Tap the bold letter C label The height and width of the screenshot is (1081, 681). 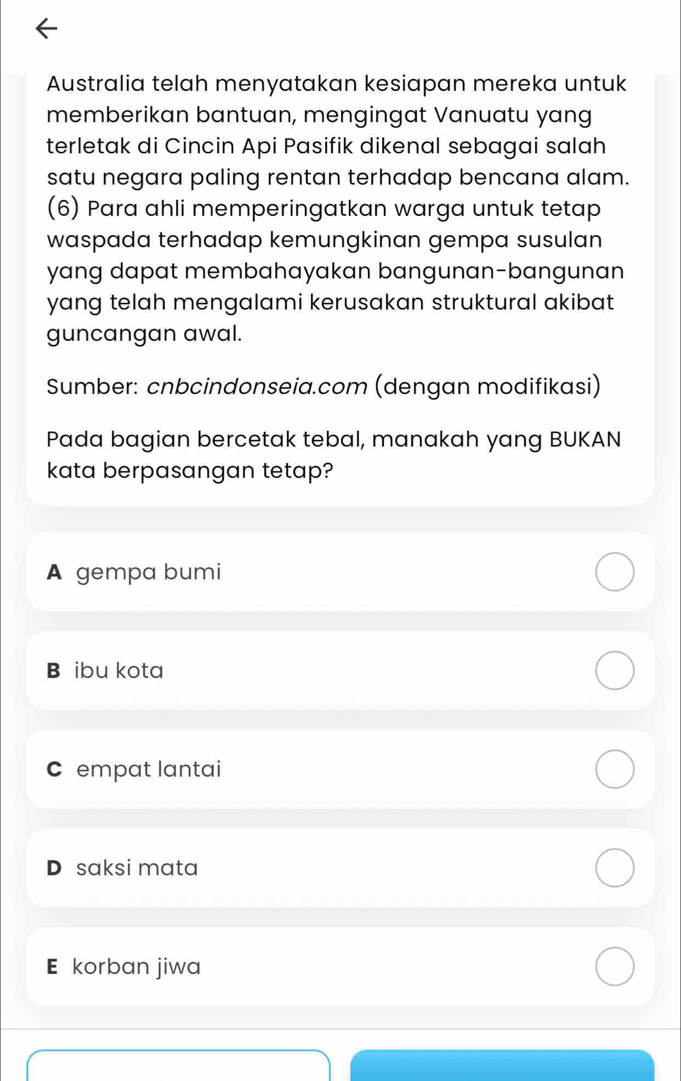coord(55,769)
